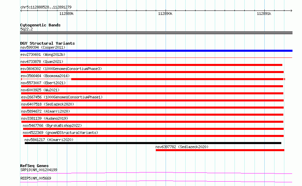Click the nsv6407518 (Sedlazeck2020) label
This screenshot has height=186, width=302.
point(48,104)
